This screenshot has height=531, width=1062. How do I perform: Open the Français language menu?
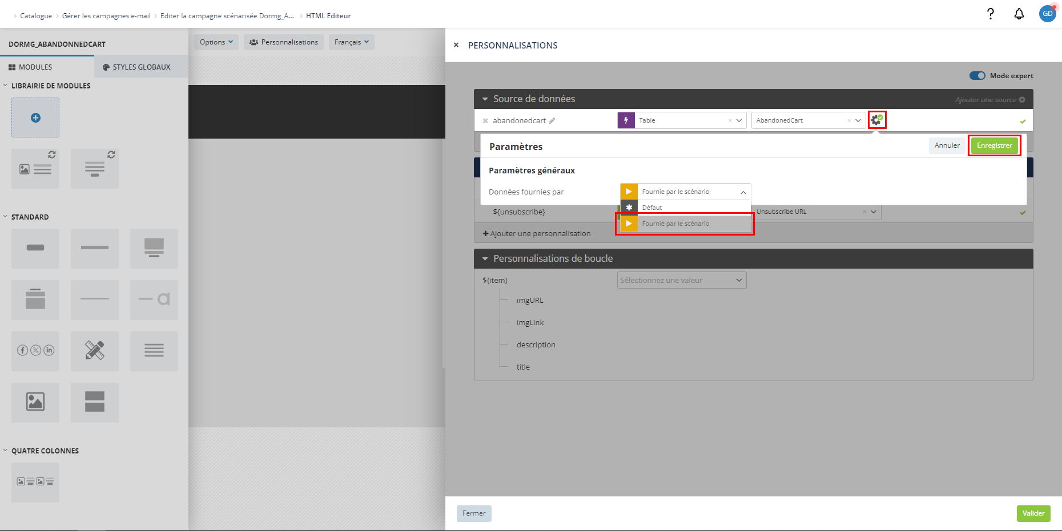[352, 42]
